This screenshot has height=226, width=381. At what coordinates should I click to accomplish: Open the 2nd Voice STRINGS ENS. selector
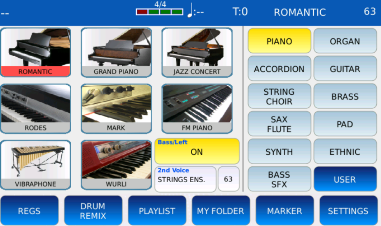pos(186,179)
